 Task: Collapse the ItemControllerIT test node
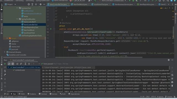(8, 67)
